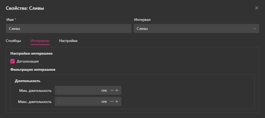Uncheck the Детализация checkbox
Viewport: 265px width, 118px height.
point(13,61)
